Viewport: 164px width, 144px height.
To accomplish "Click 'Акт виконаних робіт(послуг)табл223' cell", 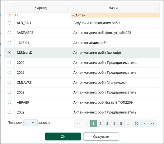I will [115, 33].
